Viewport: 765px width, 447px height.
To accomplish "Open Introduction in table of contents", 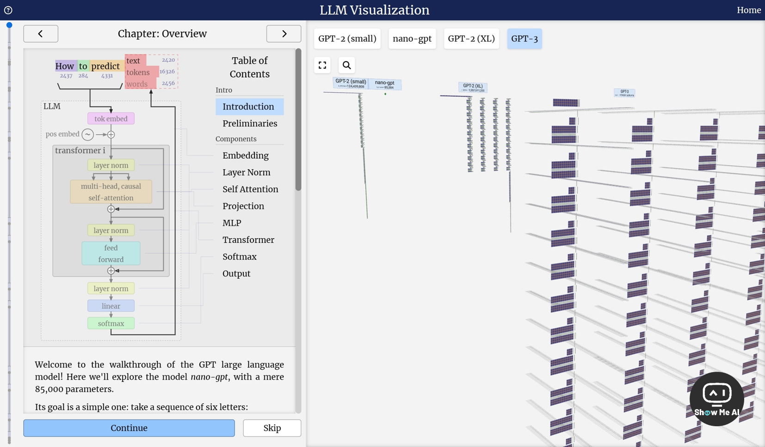I will [249, 107].
